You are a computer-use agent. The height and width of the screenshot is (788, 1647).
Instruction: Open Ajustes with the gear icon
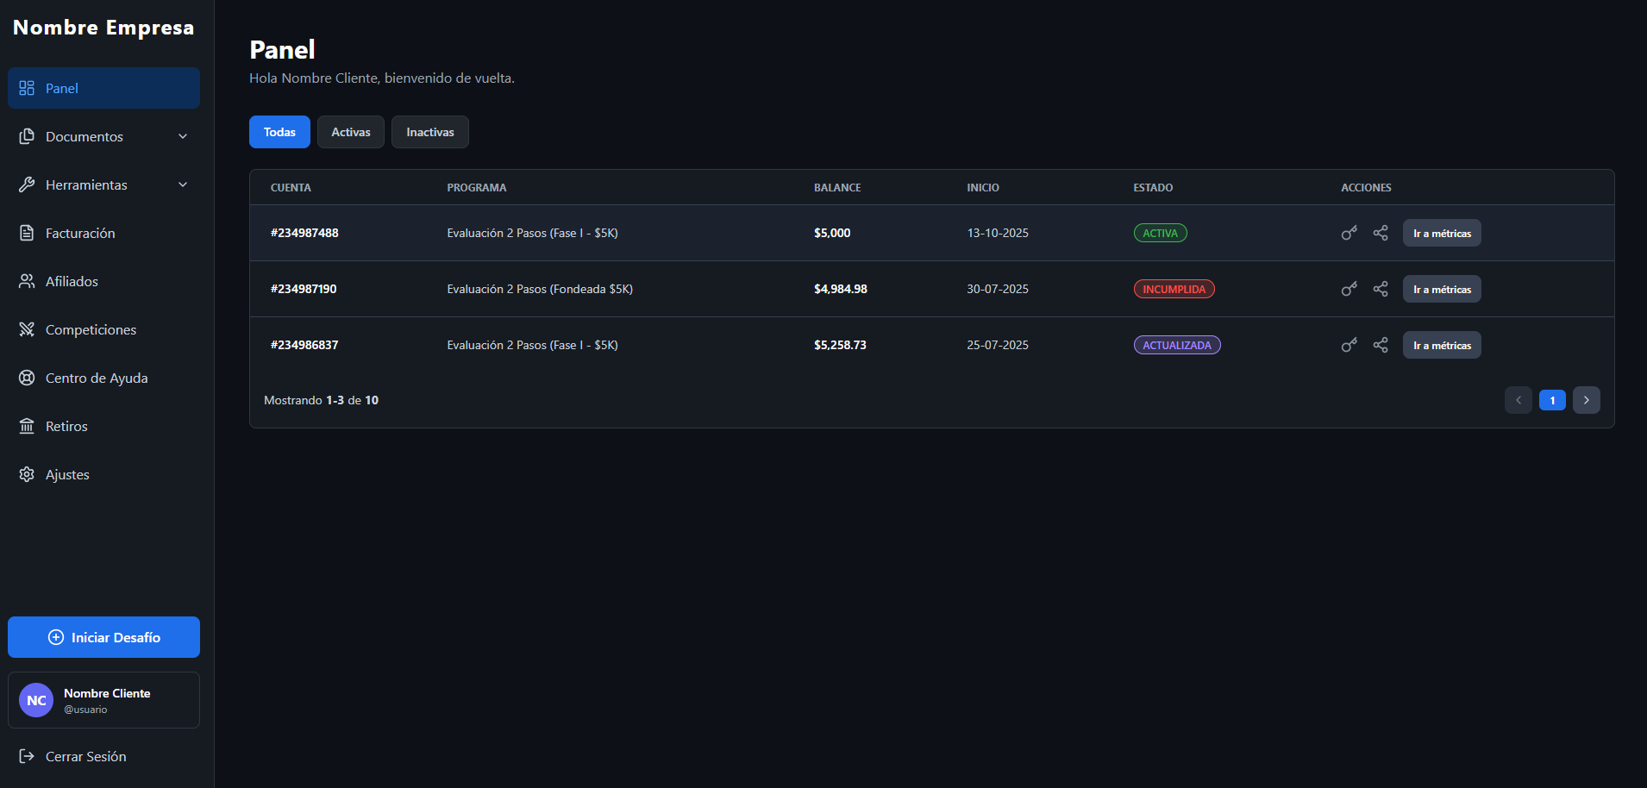[x=27, y=473]
